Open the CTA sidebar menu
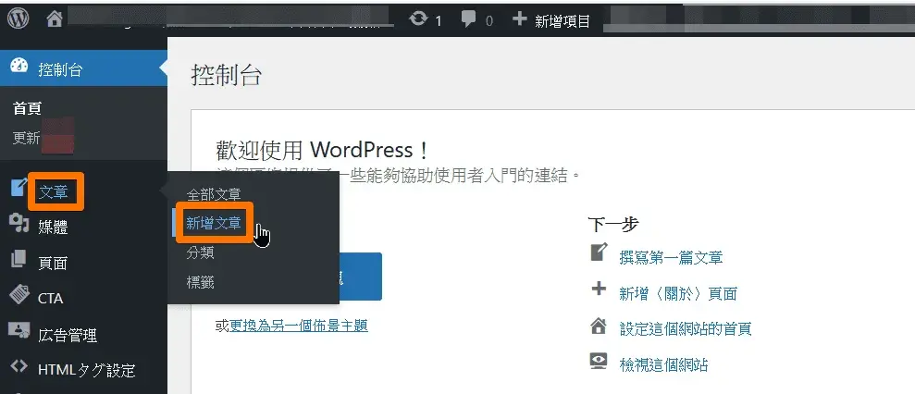 click(50, 298)
